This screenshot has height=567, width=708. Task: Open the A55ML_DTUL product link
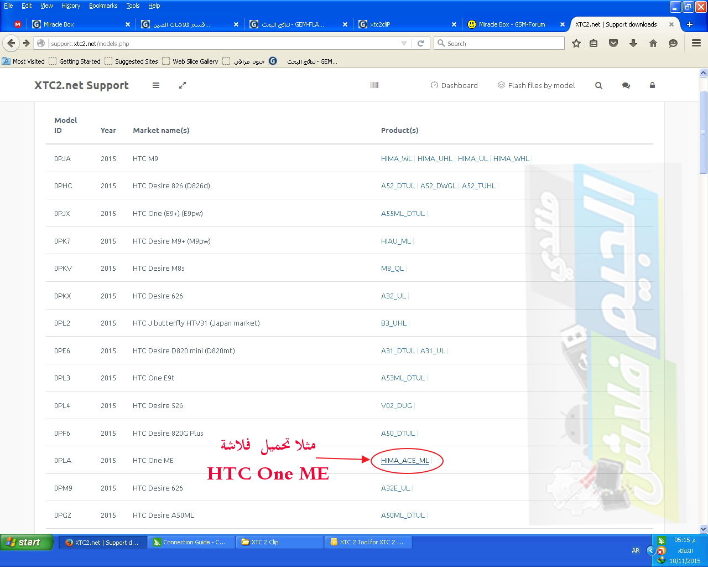point(403,214)
